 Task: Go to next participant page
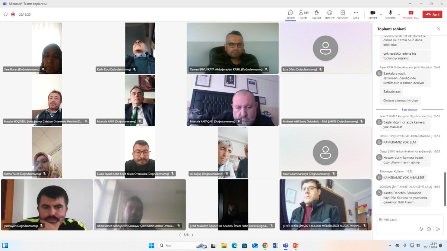193,235
